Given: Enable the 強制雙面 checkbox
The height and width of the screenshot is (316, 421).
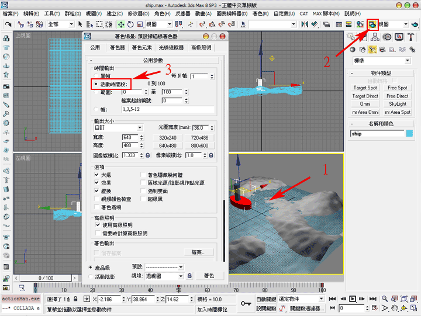Looking at the screenshot, I should (143, 191).
